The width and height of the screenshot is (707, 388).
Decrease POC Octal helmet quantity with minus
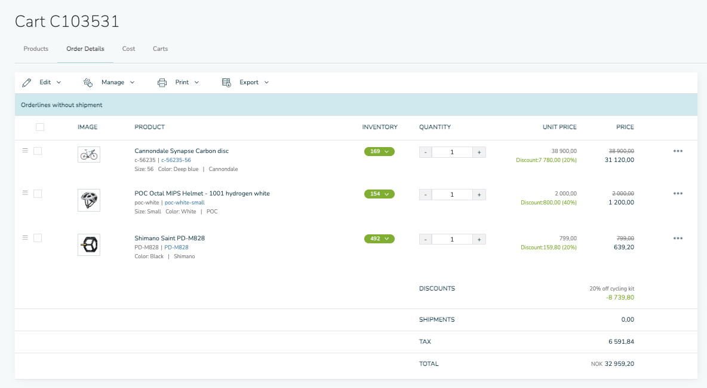point(425,195)
